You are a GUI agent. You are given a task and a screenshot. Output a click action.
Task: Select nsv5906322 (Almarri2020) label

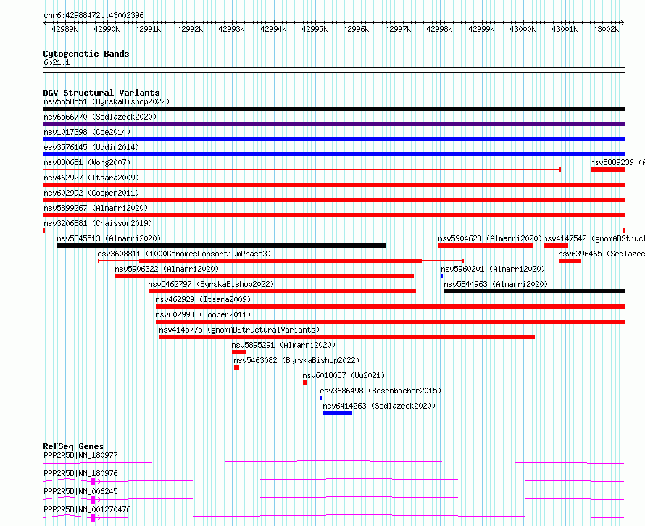pyautogui.click(x=167, y=269)
